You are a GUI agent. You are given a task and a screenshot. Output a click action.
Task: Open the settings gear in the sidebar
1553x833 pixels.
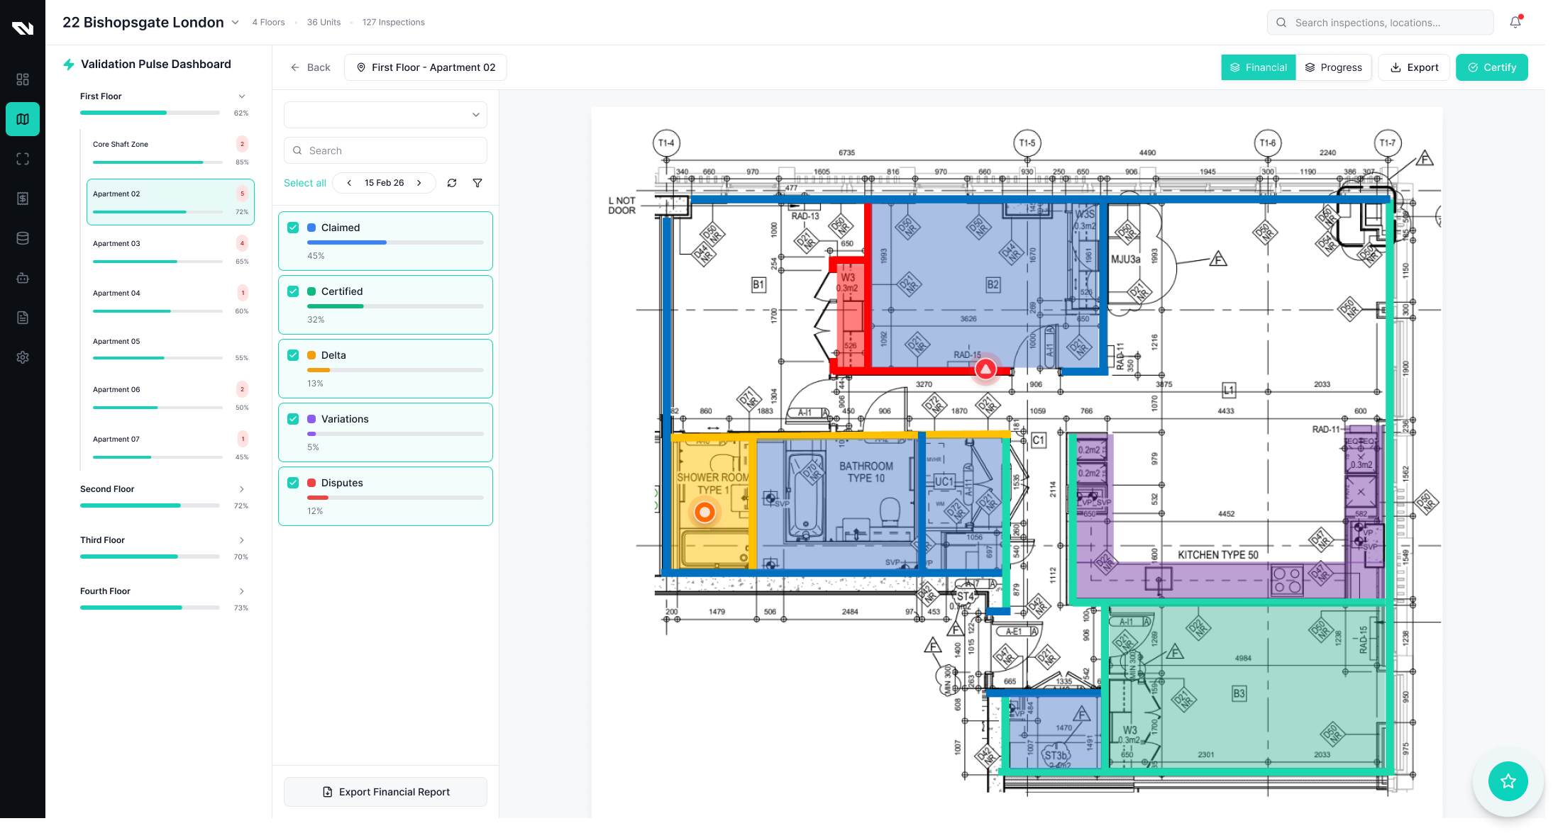tap(23, 357)
